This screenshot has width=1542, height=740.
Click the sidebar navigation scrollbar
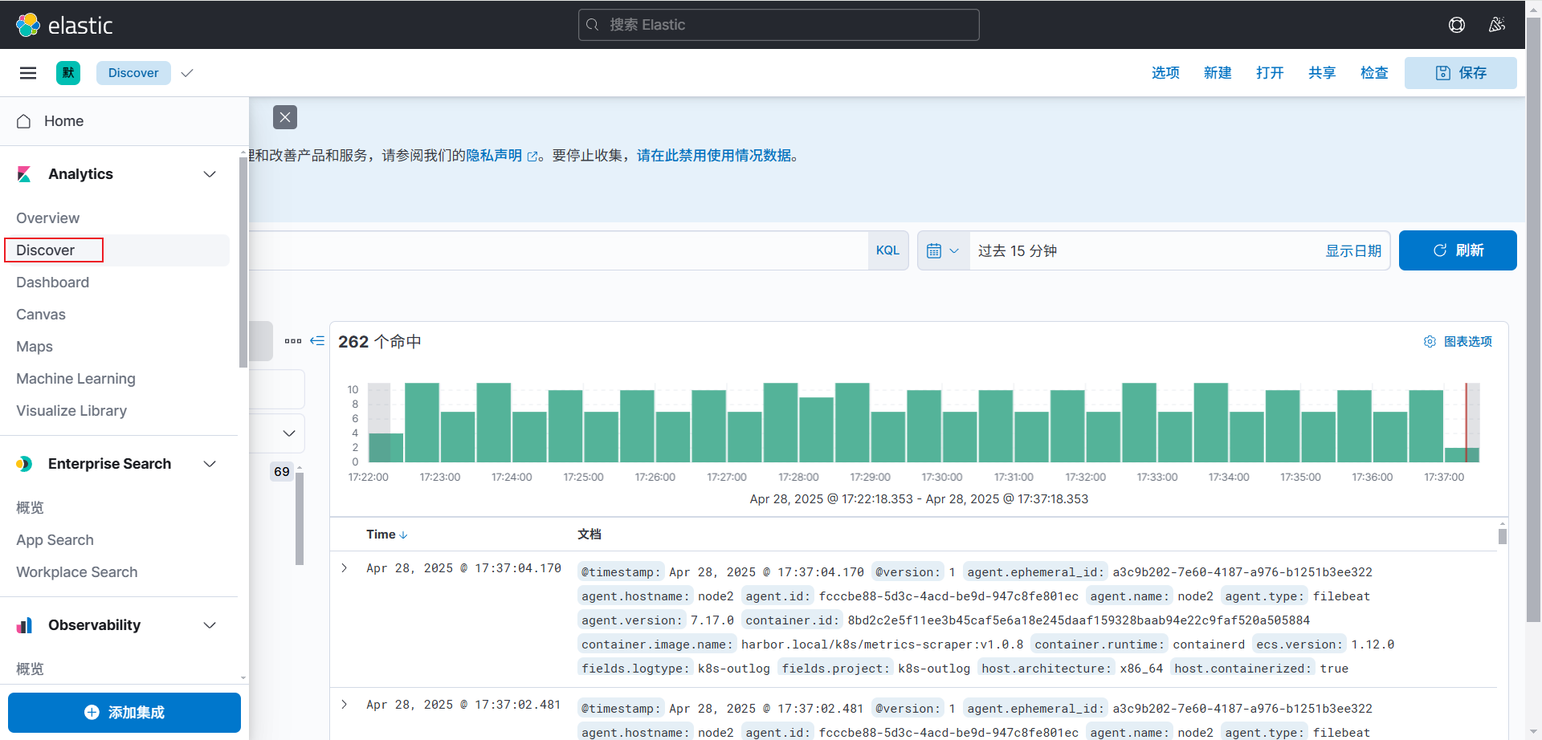point(243,262)
